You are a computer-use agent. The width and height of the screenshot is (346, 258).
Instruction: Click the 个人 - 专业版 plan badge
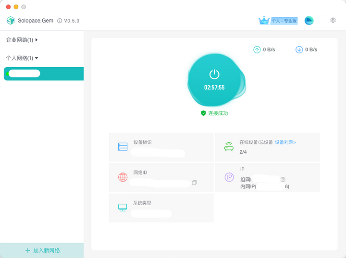(x=284, y=21)
